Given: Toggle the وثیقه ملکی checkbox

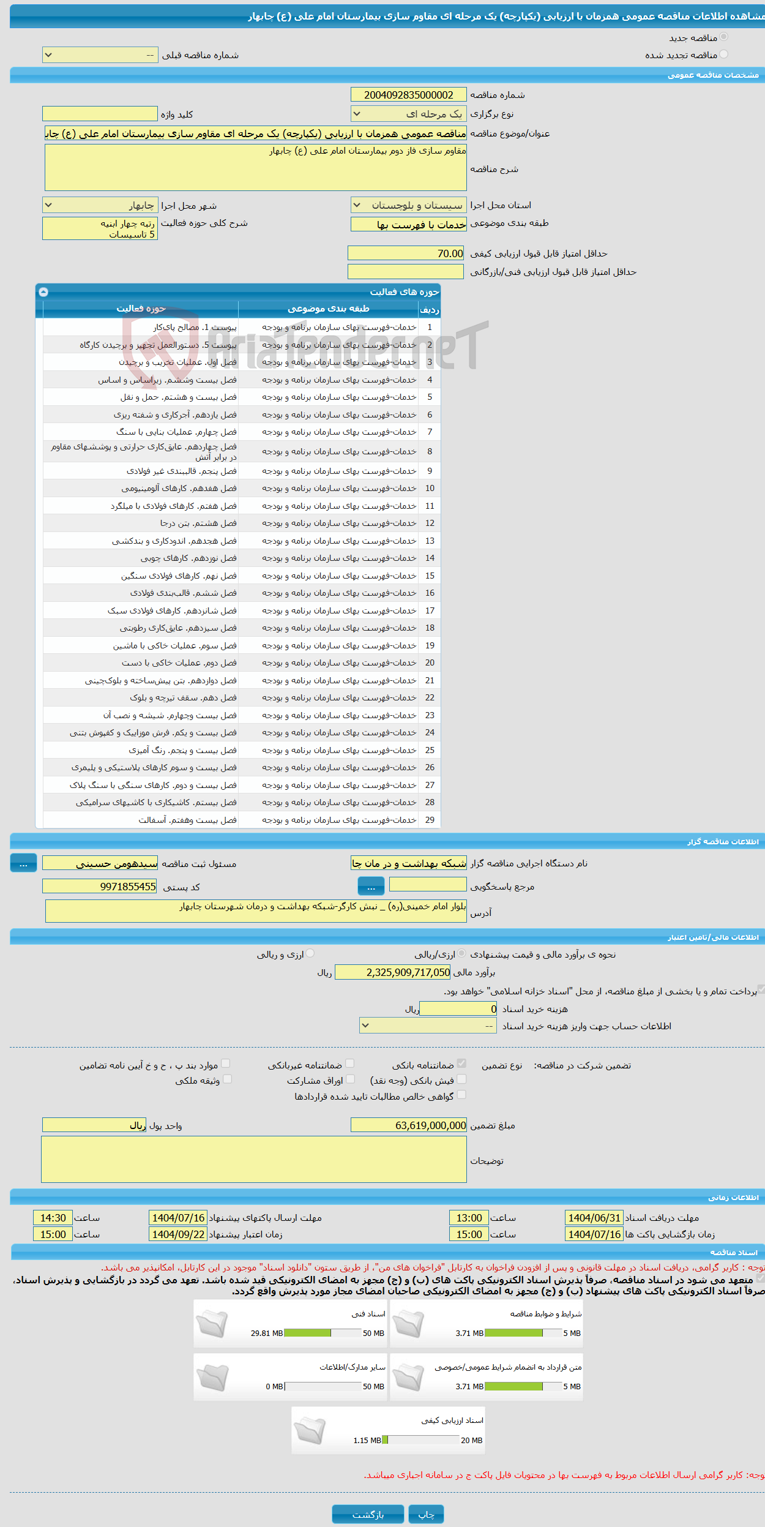Looking at the screenshot, I should pos(227,1079).
